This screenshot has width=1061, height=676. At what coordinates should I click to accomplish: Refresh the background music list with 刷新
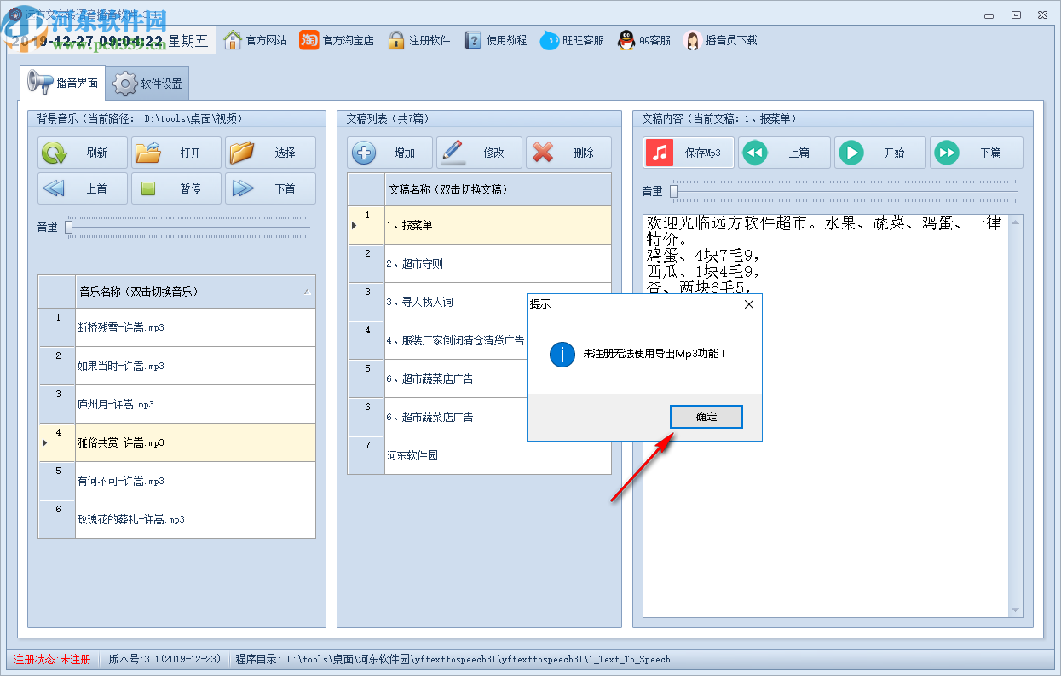[x=83, y=153]
